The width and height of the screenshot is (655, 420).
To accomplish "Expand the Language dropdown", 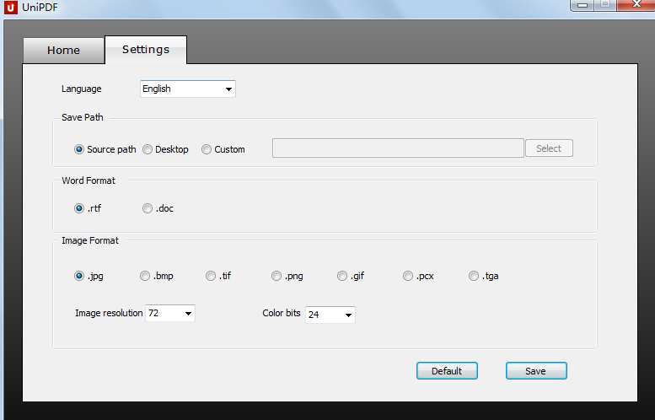I will (x=187, y=89).
